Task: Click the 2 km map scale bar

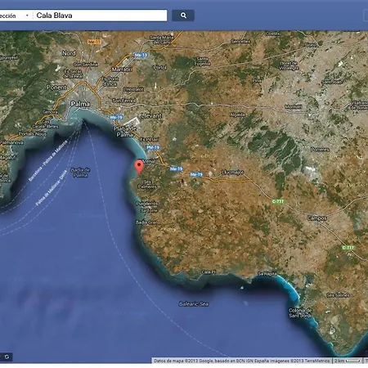Action: pos(348,361)
